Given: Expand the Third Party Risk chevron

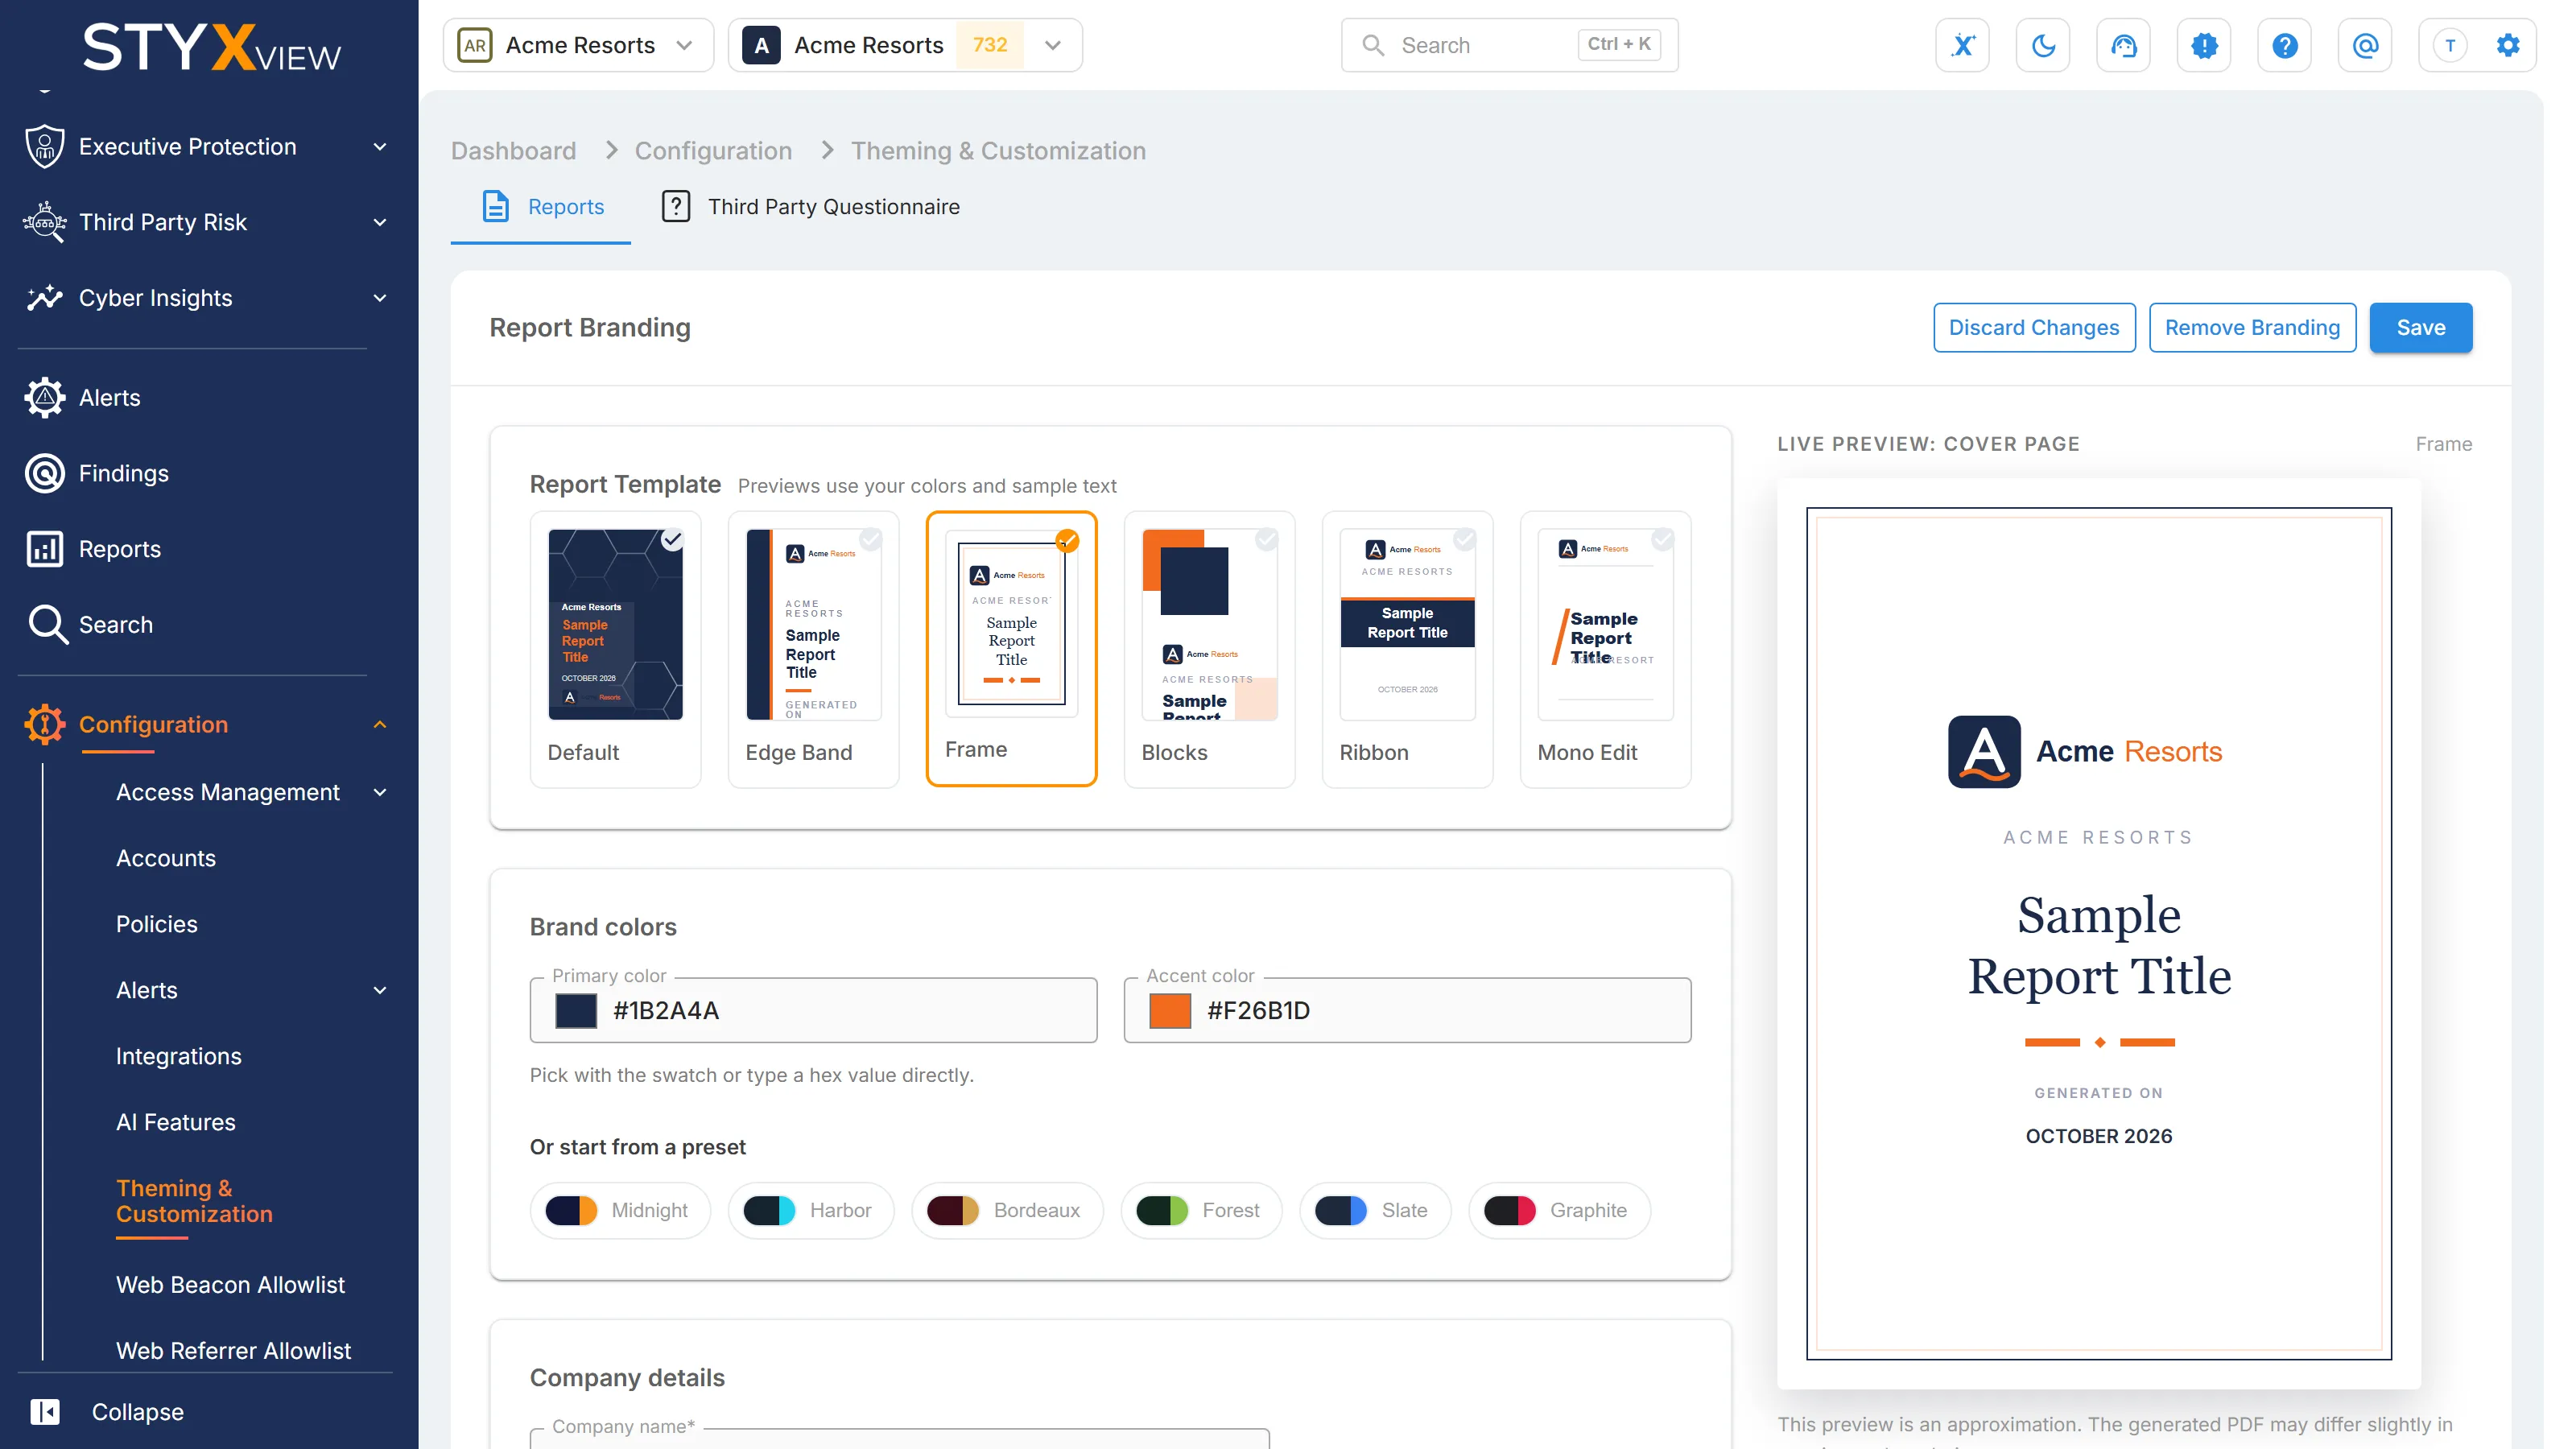Looking at the screenshot, I should pyautogui.click(x=380, y=222).
